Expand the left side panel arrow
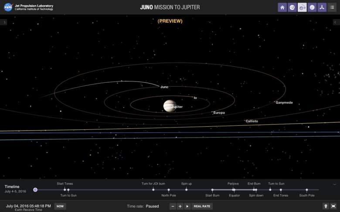 4,22
